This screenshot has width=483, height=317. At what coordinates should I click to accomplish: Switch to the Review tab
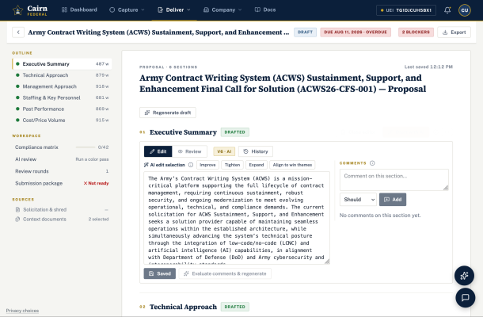tap(189, 151)
